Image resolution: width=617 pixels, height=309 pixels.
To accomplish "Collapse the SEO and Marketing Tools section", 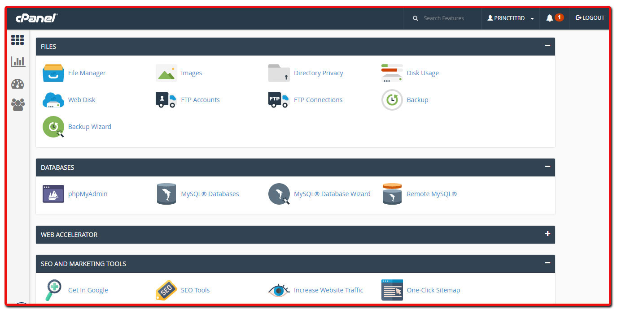I will [x=547, y=263].
